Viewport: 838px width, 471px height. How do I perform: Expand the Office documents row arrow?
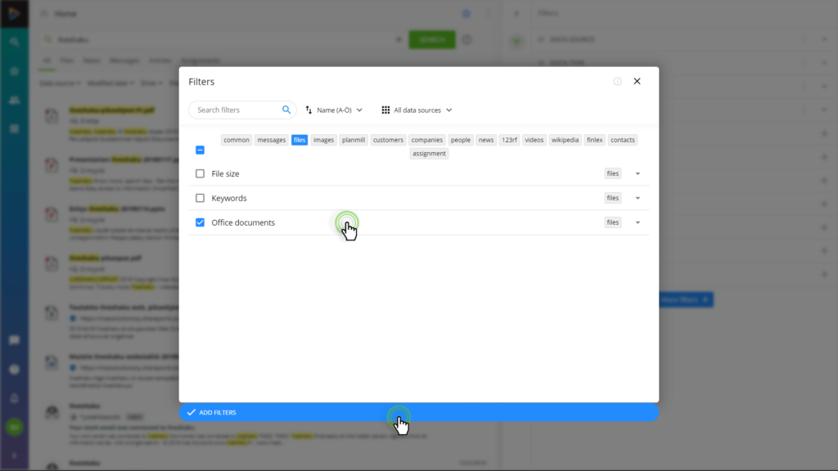point(638,222)
